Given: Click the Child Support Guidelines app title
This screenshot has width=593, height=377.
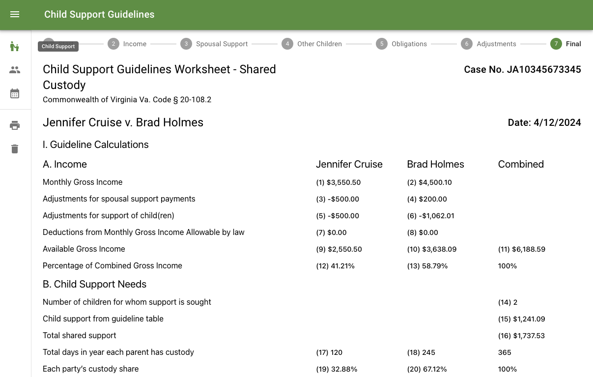Looking at the screenshot, I should [x=99, y=15].
